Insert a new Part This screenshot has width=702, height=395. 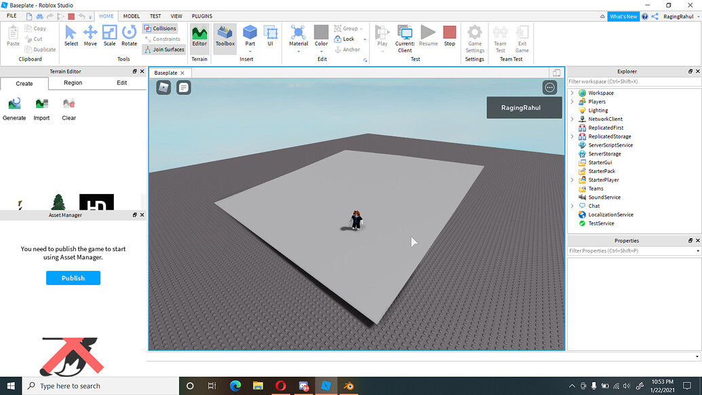click(x=250, y=34)
